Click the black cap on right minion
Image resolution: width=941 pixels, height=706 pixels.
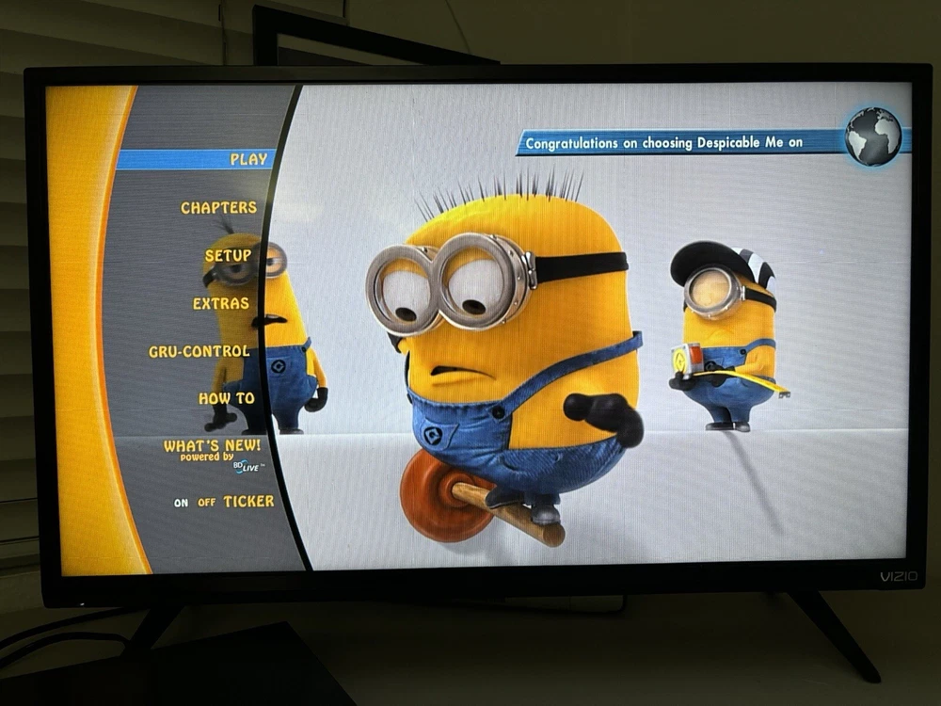click(x=706, y=257)
